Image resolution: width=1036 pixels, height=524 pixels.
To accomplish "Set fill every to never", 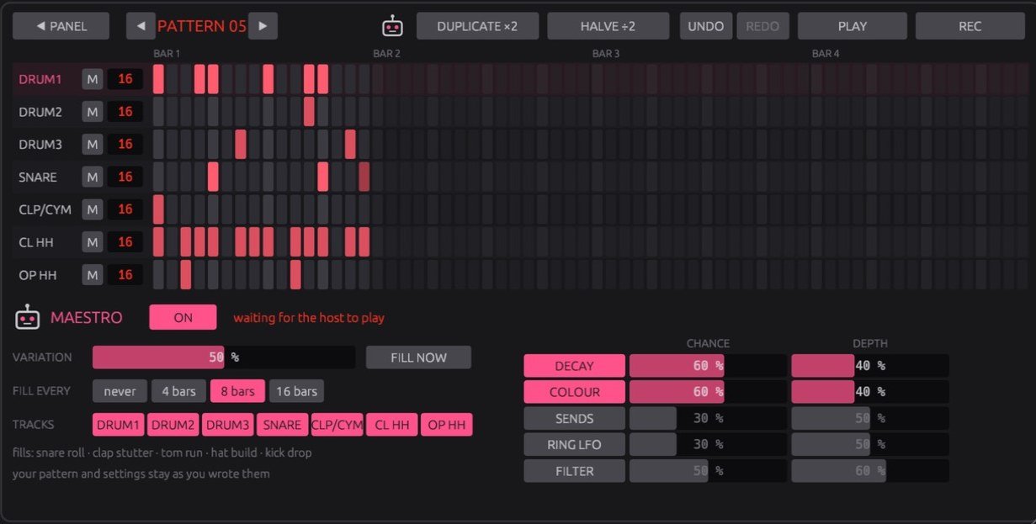I will click(120, 391).
